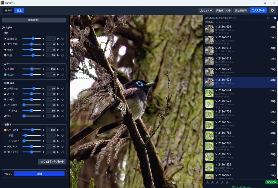Toggle the A↓ sort order control
The image size is (278, 188).
tap(268, 18)
